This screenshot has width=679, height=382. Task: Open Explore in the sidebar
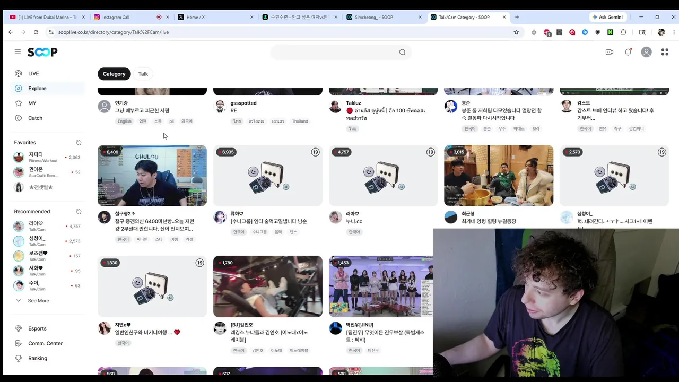(49, 89)
